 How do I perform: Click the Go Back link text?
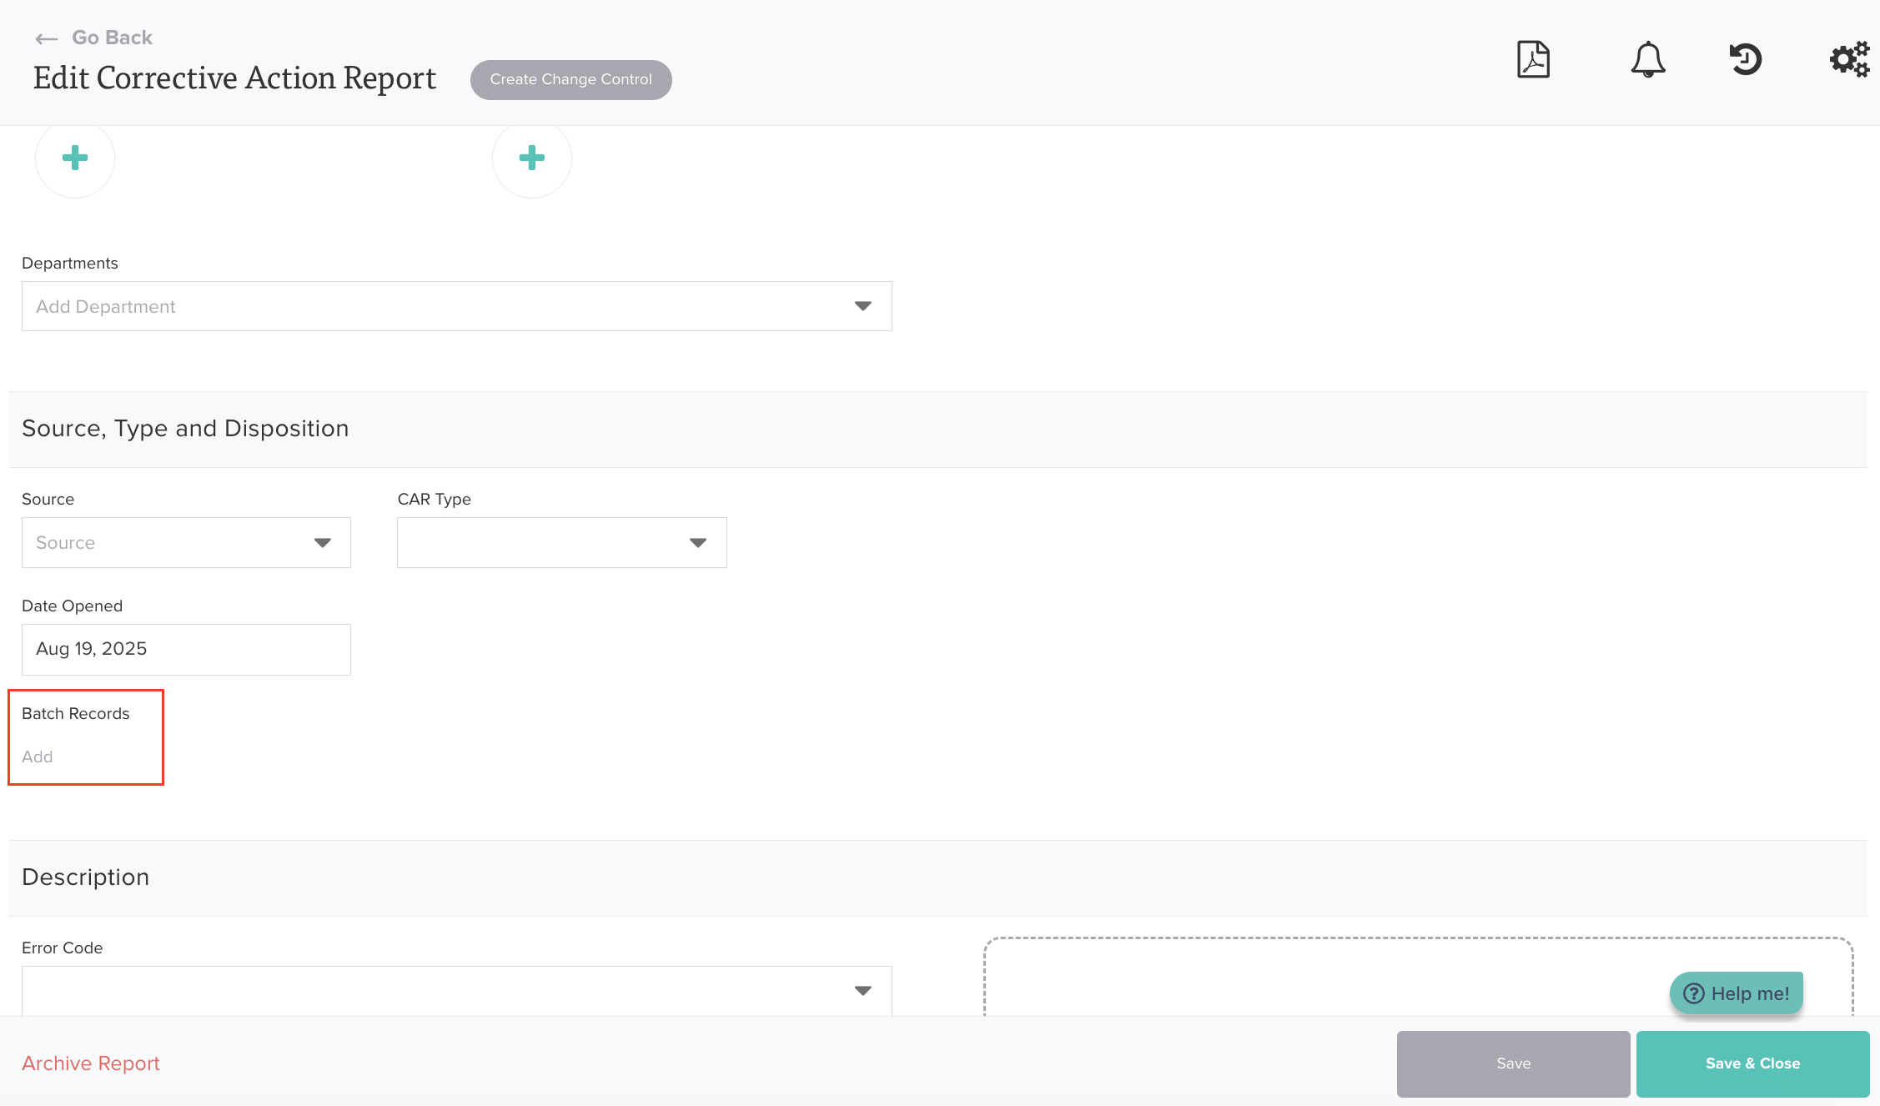click(112, 38)
